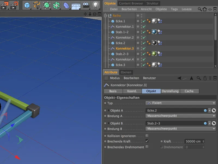
Task: Open the Spline pen tool
Action: coord(37,5)
